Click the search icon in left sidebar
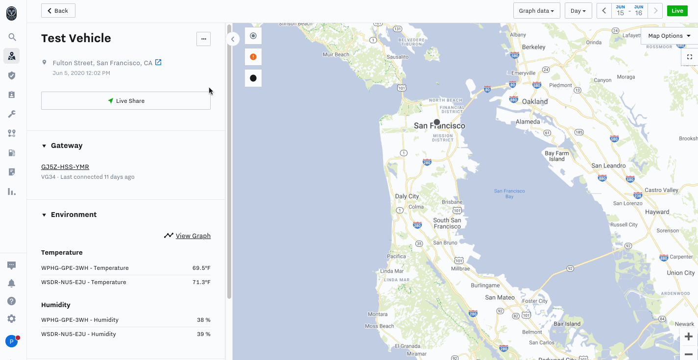This screenshot has width=698, height=360. (12, 37)
